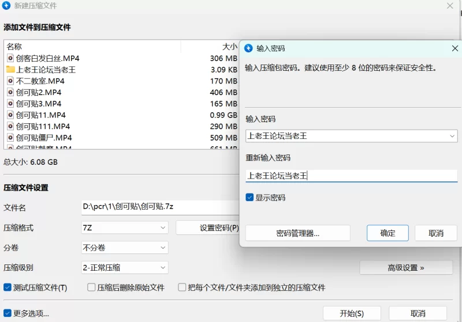Click the 创可贴11.MP4 file icon
The height and width of the screenshot is (322, 462).
pyautogui.click(x=10, y=115)
